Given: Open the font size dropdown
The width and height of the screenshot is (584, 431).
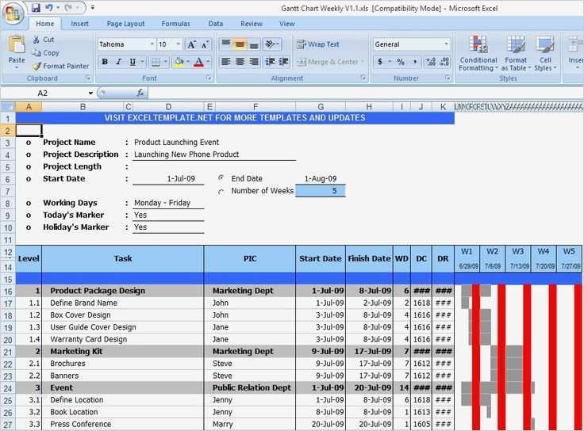Looking at the screenshot, I should [x=179, y=44].
